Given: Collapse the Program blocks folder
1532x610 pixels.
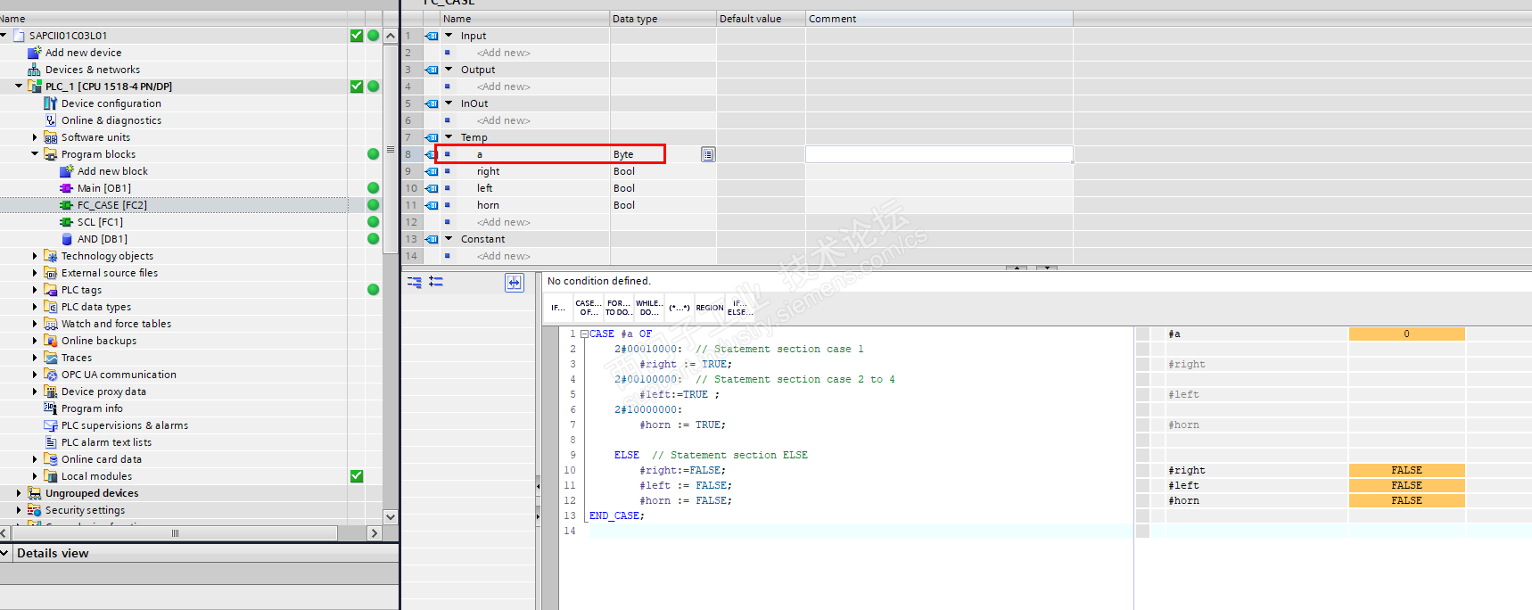Looking at the screenshot, I should pos(35,154).
